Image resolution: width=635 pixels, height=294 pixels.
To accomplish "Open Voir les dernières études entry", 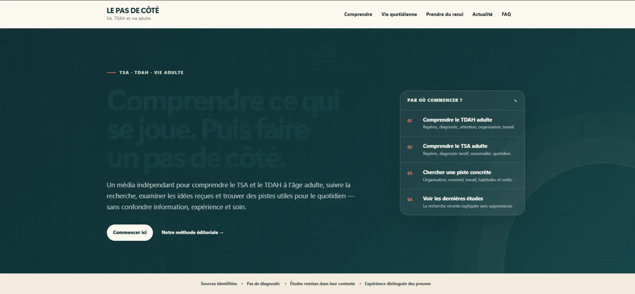I will coord(462,202).
